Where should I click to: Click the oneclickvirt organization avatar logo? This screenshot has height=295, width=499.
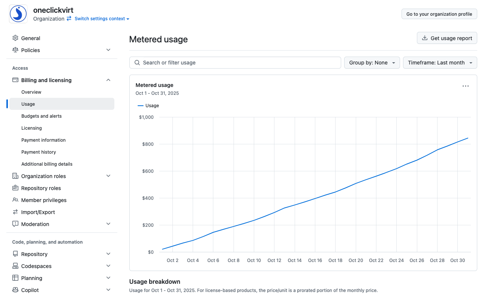click(18, 14)
